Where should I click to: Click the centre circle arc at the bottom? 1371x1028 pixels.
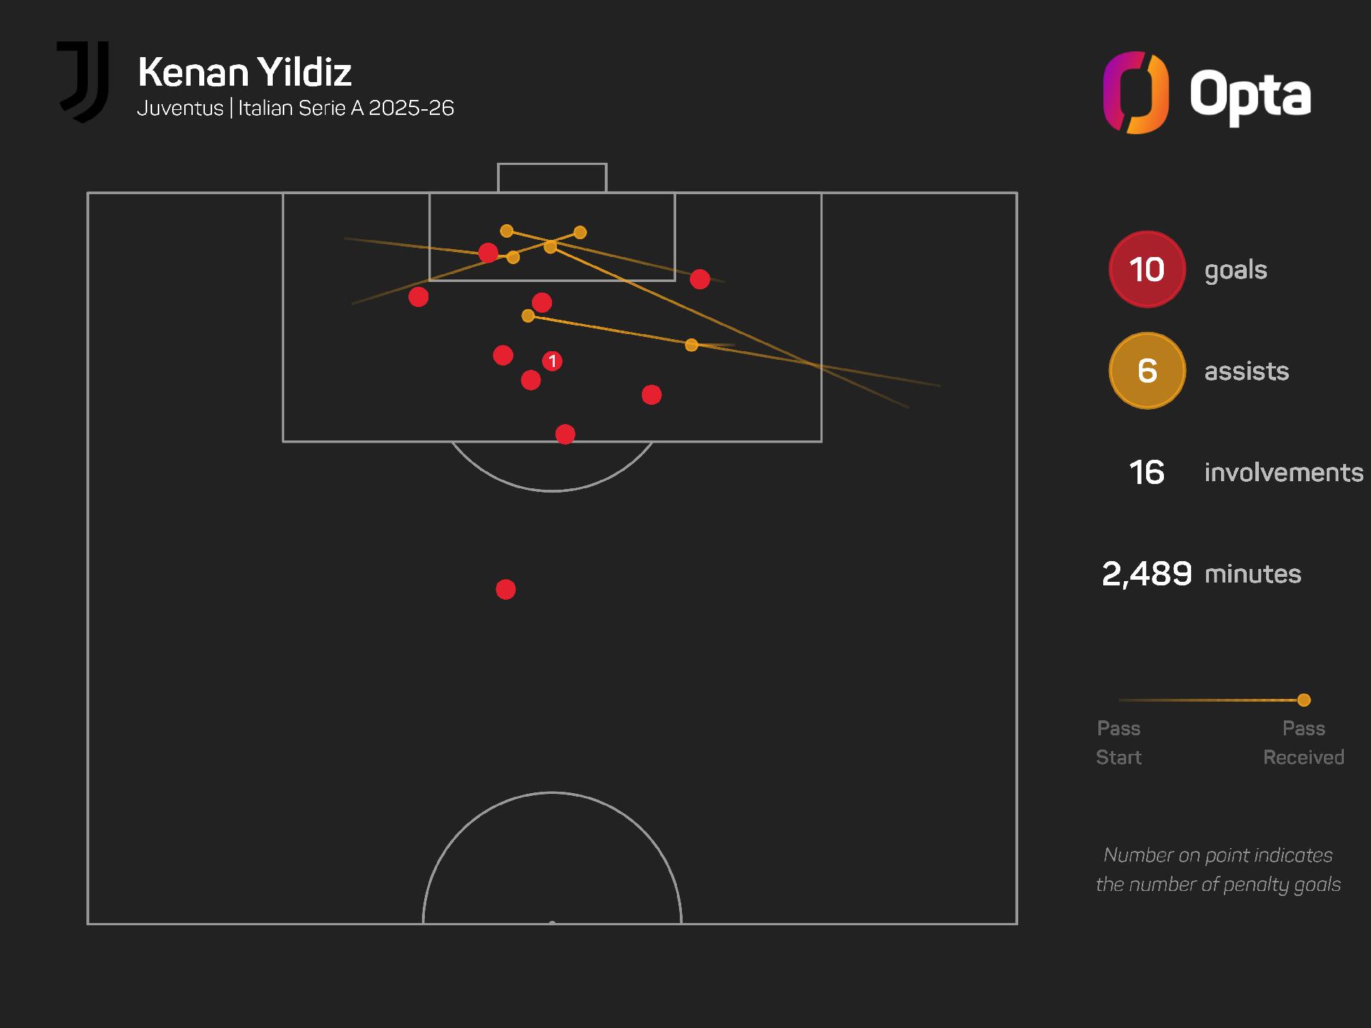552,793
